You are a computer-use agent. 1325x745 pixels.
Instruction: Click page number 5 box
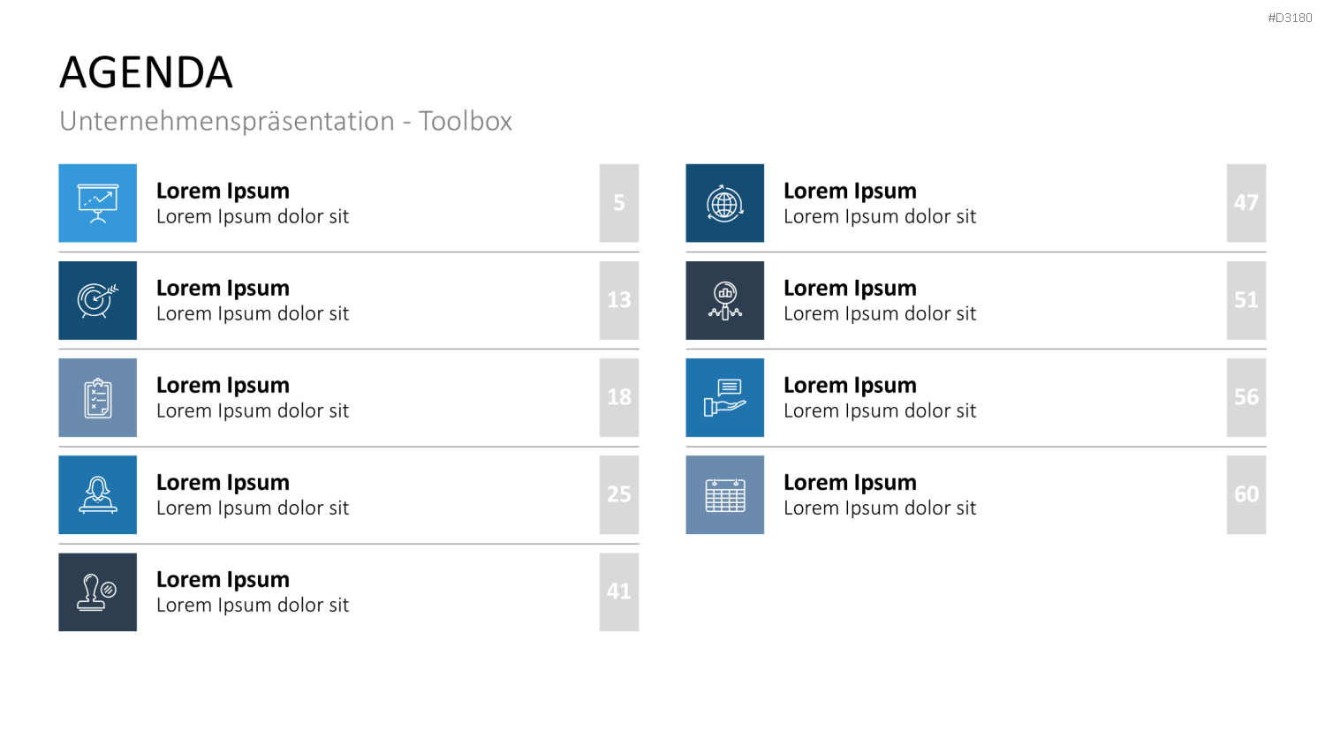[619, 203]
